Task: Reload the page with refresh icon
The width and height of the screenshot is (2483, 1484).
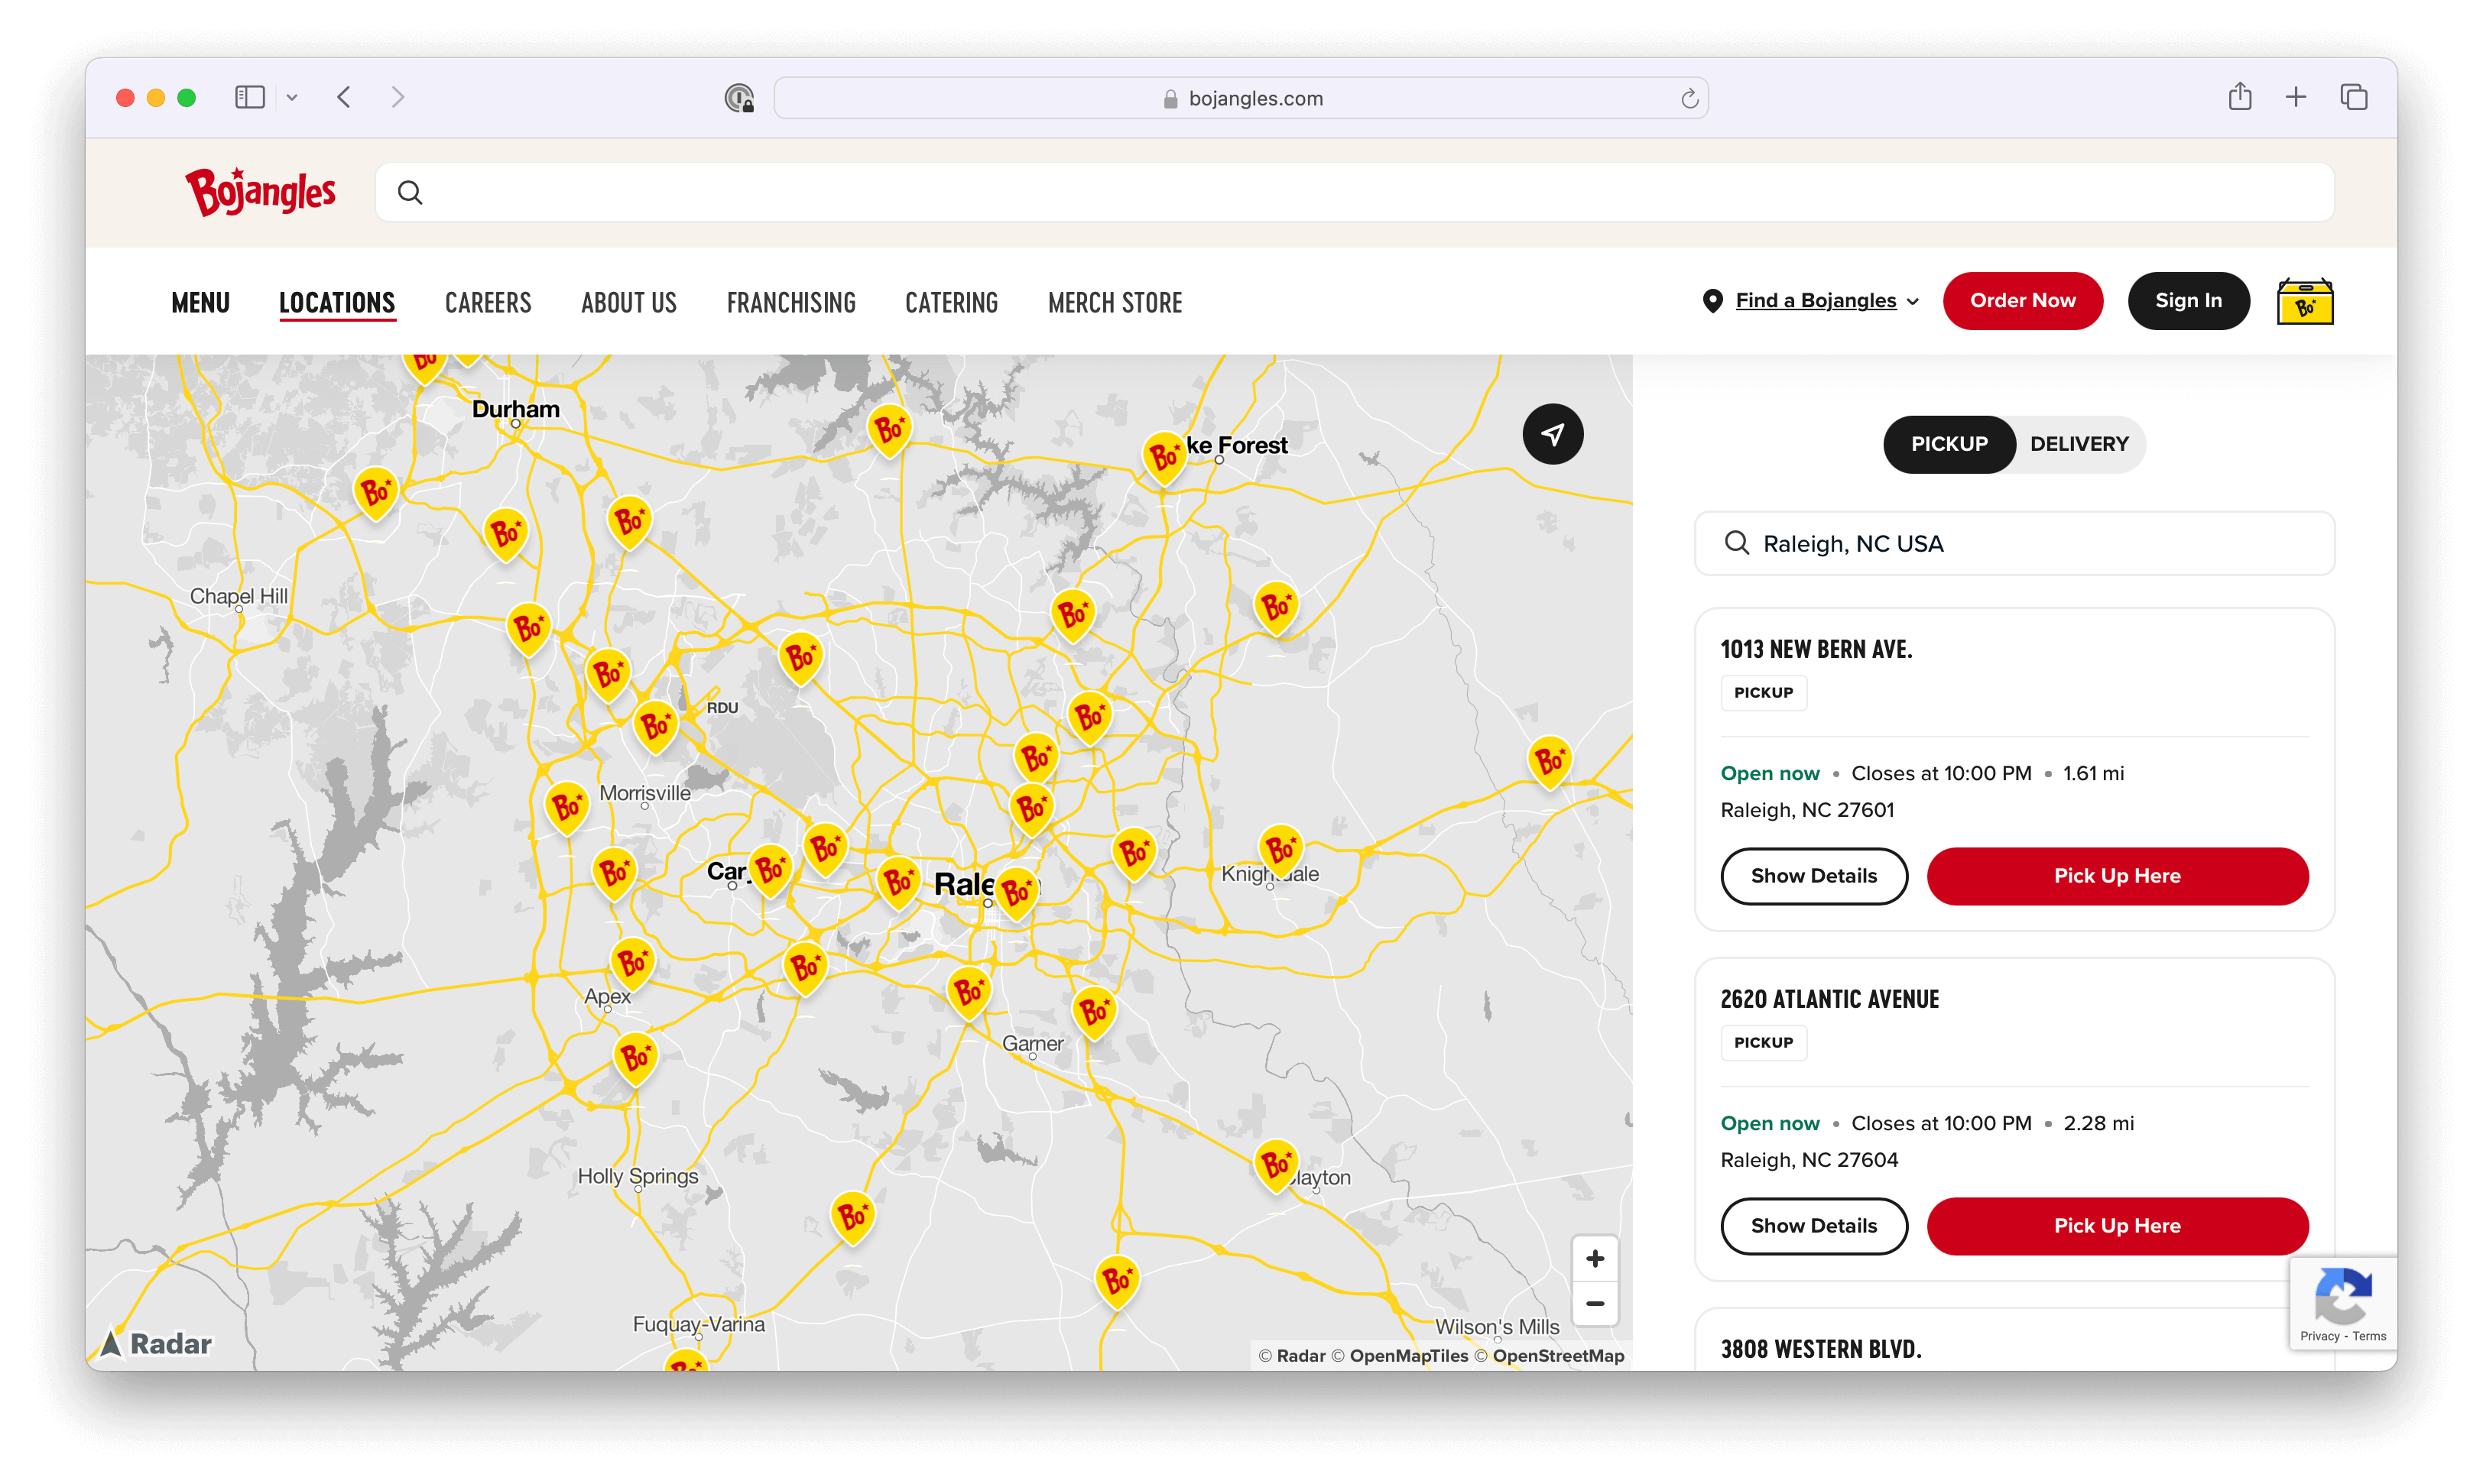Action: (x=1689, y=98)
